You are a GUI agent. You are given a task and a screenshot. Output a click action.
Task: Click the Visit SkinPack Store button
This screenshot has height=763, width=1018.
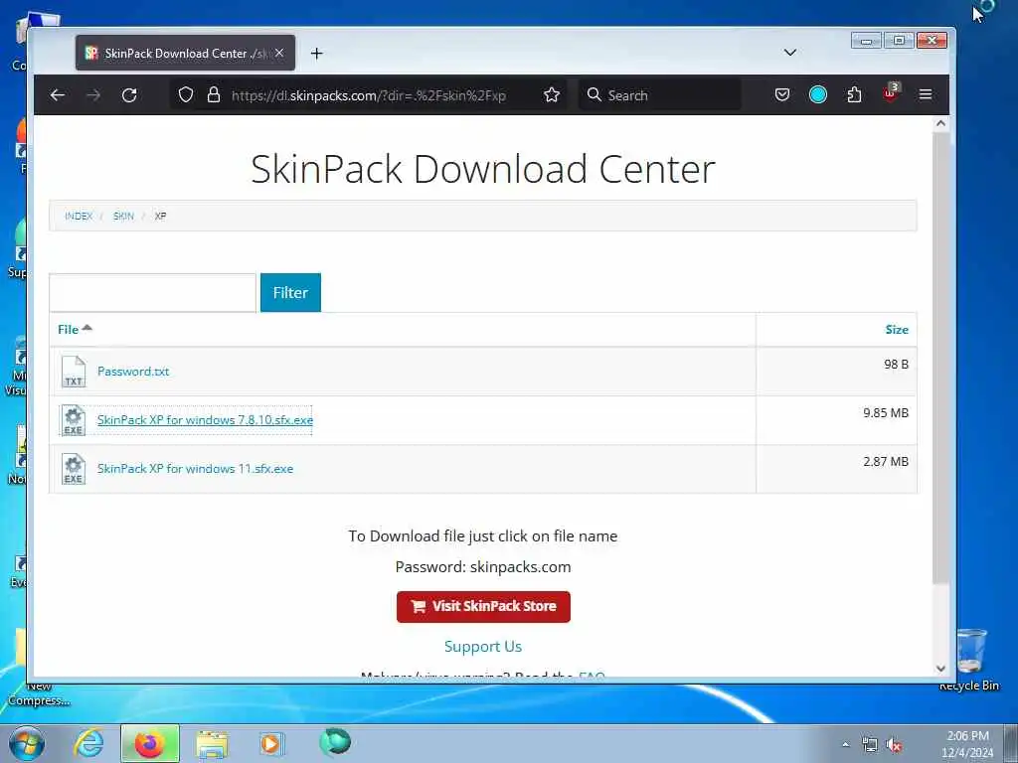484,607
